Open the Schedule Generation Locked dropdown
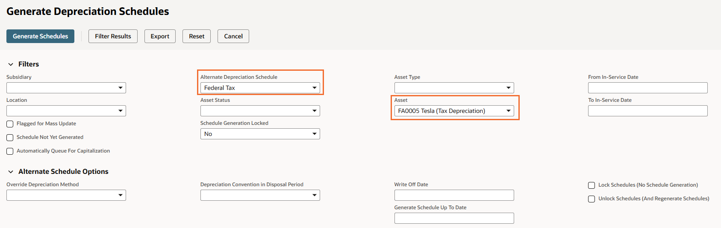The height and width of the screenshot is (228, 721). 260,134
